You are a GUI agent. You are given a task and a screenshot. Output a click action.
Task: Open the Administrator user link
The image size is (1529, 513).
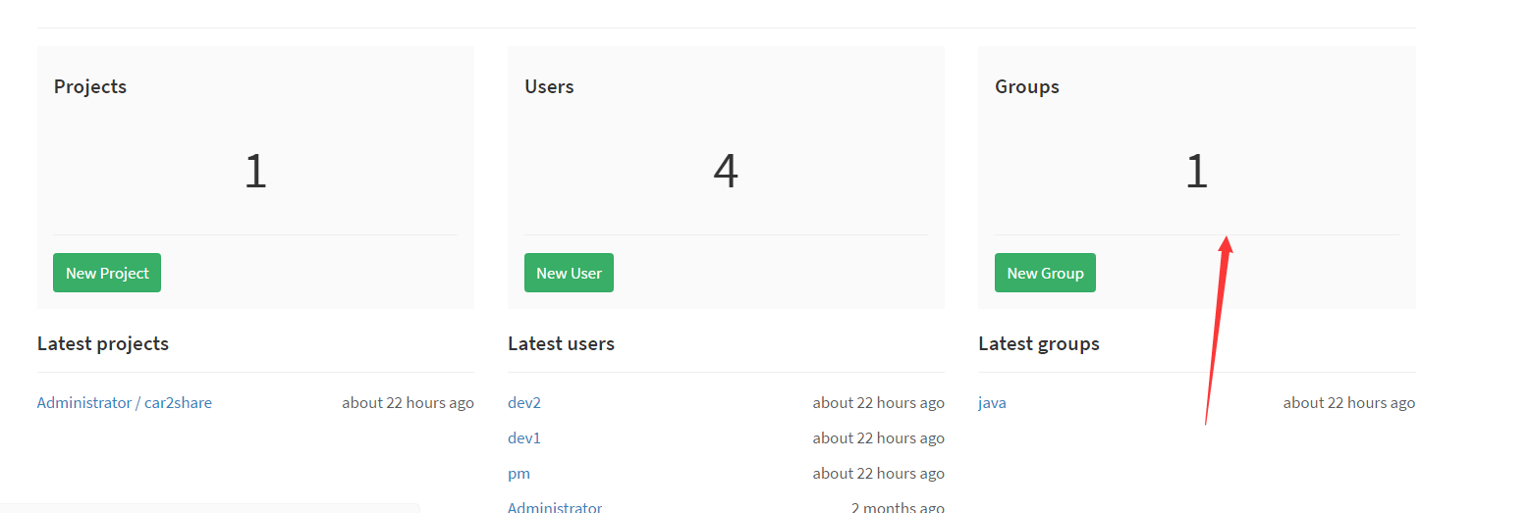click(x=555, y=507)
